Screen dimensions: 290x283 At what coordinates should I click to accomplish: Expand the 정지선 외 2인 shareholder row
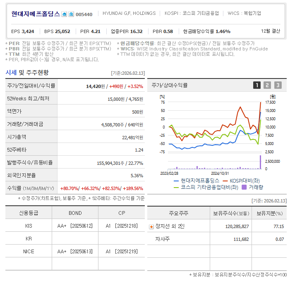[151, 227]
